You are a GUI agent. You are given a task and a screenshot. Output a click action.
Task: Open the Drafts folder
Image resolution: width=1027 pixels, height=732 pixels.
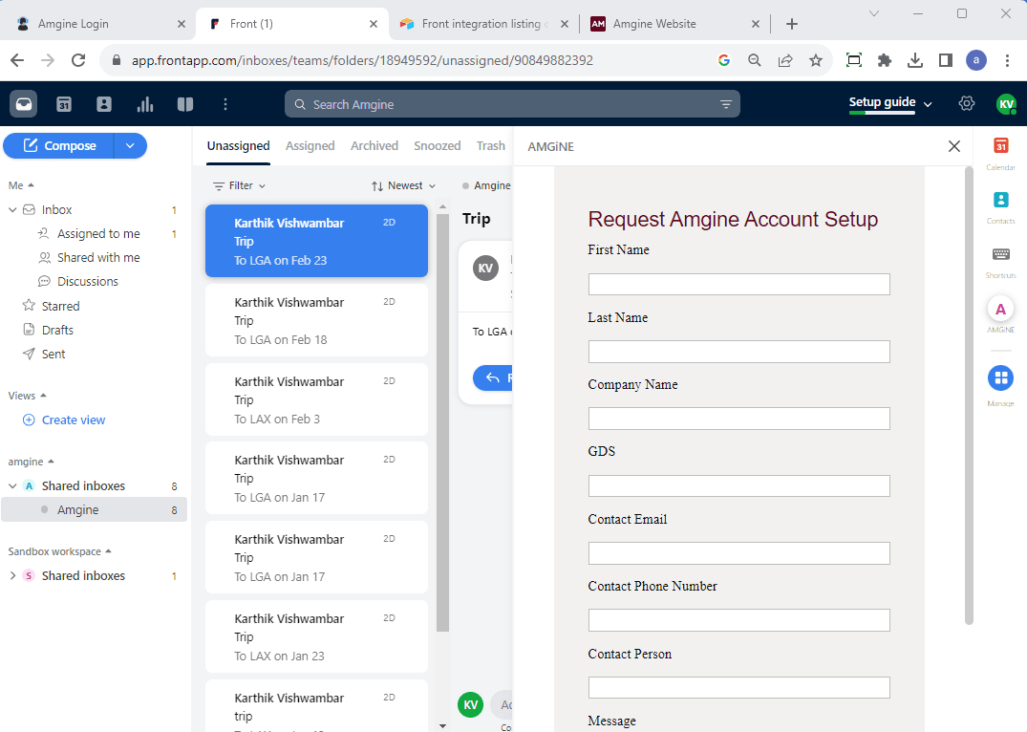click(x=57, y=331)
